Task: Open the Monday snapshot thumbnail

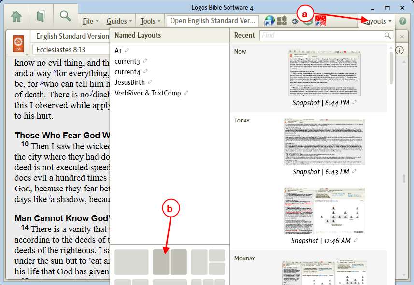Action: point(325,272)
